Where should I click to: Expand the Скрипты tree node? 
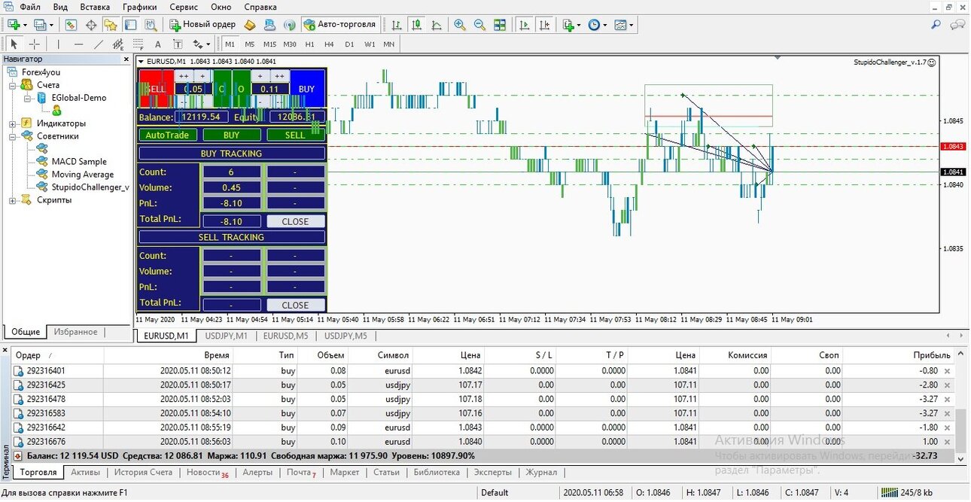[12, 200]
